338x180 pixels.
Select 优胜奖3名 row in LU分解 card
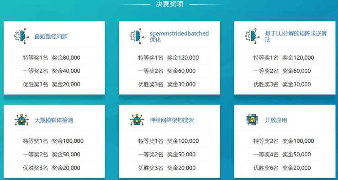coord(285,84)
